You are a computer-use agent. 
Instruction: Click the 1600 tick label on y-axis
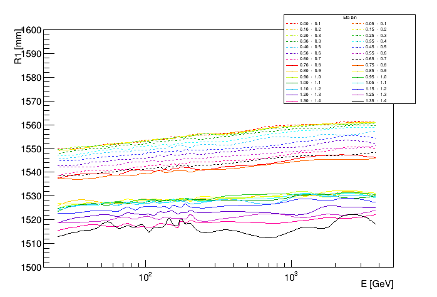31,30
